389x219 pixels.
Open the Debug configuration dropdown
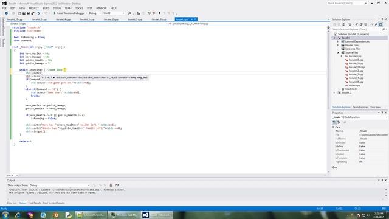pos(95,13)
